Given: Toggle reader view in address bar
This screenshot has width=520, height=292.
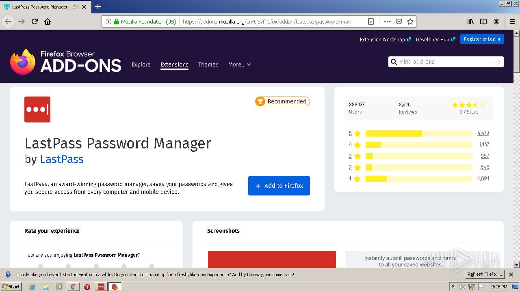Looking at the screenshot, I should [371, 21].
